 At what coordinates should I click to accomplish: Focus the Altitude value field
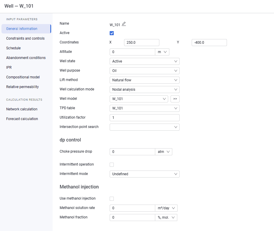tap(133, 52)
